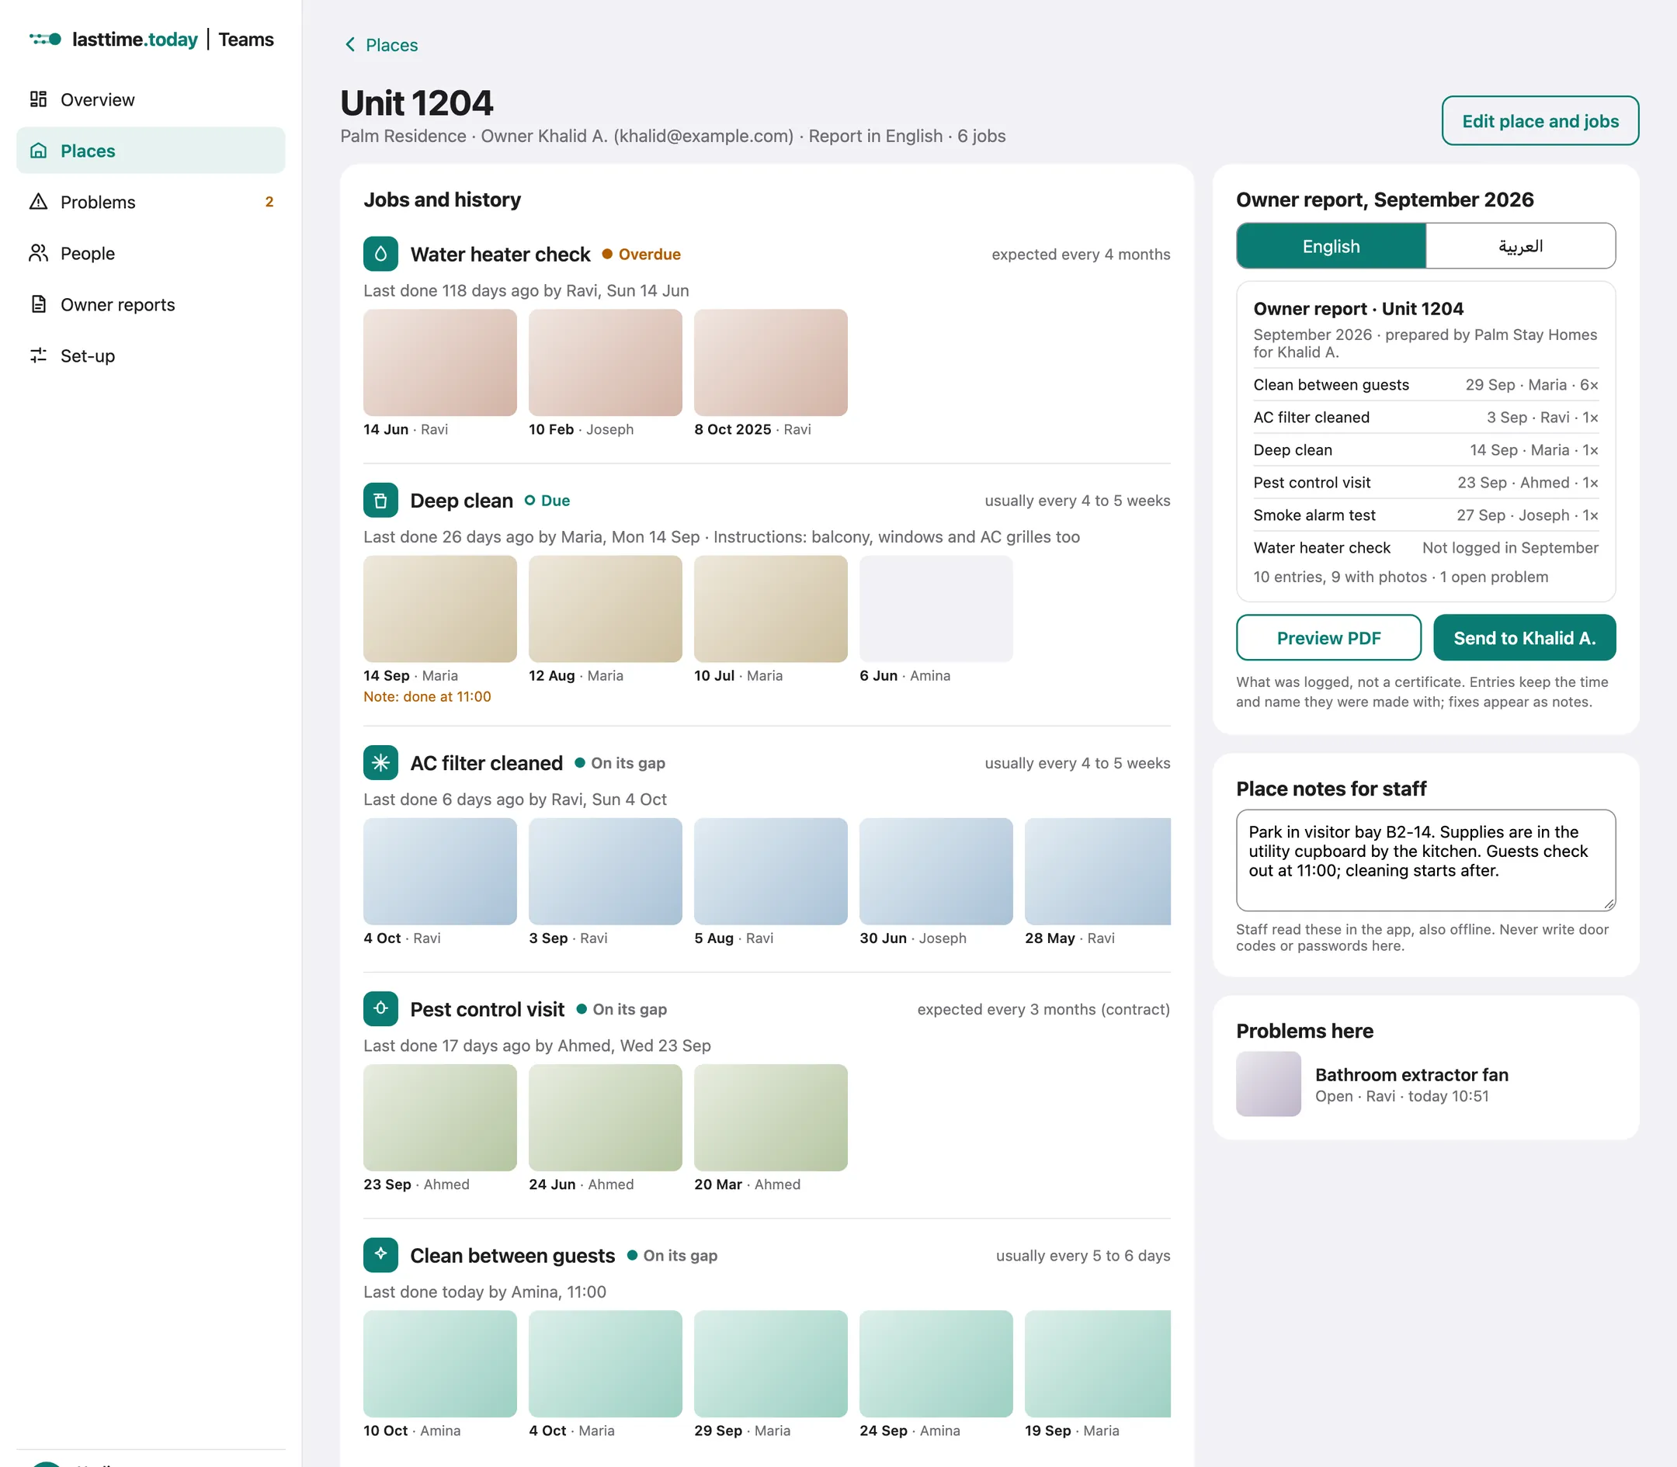Click the 'Water heater check' row in owner report
This screenshot has height=1467, width=1677.
(x=1425, y=548)
